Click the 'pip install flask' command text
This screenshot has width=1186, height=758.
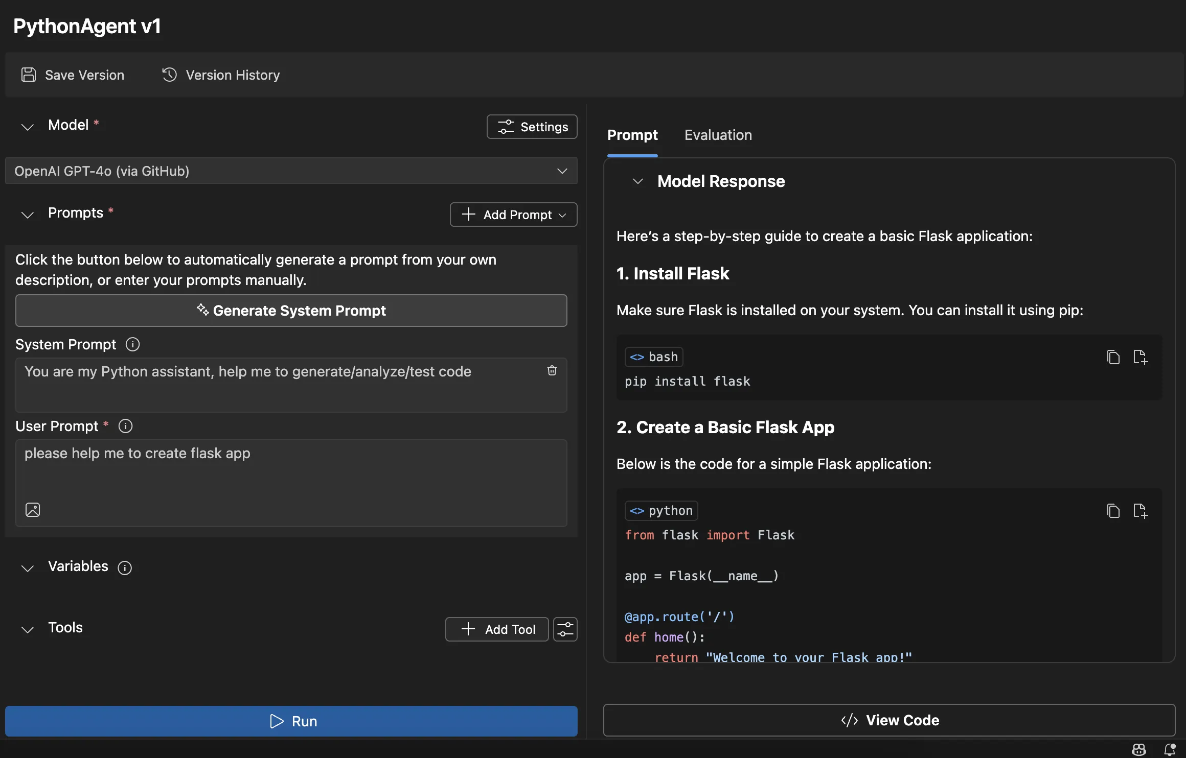coord(687,382)
